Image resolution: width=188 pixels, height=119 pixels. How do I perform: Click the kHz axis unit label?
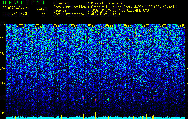pos(3,24)
